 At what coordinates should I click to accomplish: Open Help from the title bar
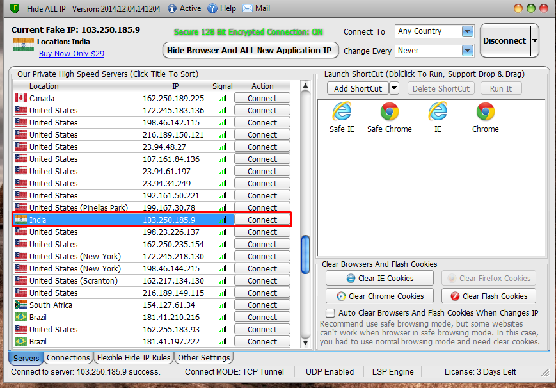[x=221, y=8]
